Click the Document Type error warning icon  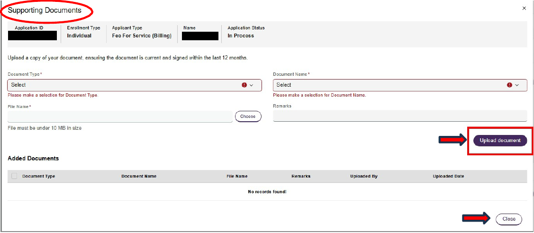click(244, 85)
